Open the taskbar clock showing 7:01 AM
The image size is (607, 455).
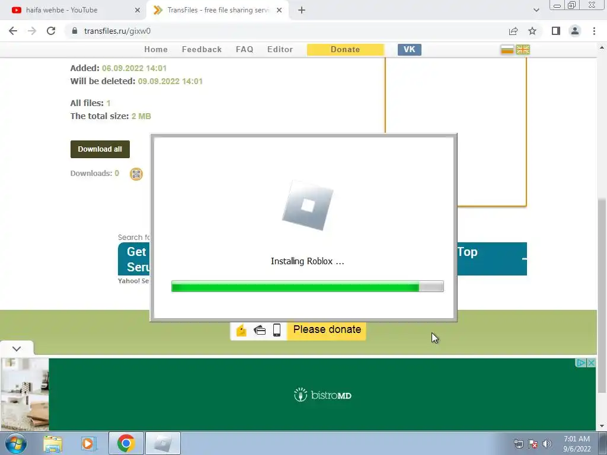coord(577,444)
